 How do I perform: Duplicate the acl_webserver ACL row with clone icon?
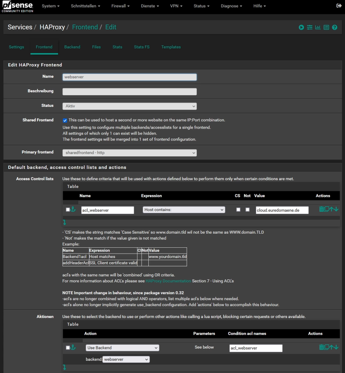327,209
